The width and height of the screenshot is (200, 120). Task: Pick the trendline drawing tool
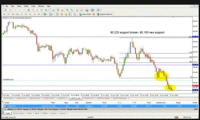pos(24,10)
